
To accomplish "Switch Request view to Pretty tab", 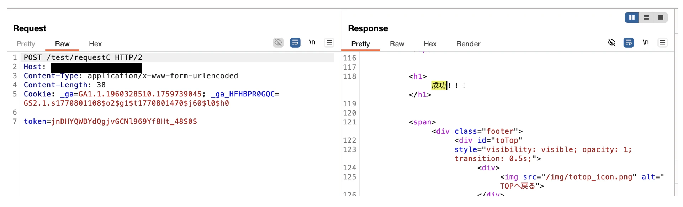I will [26, 44].
